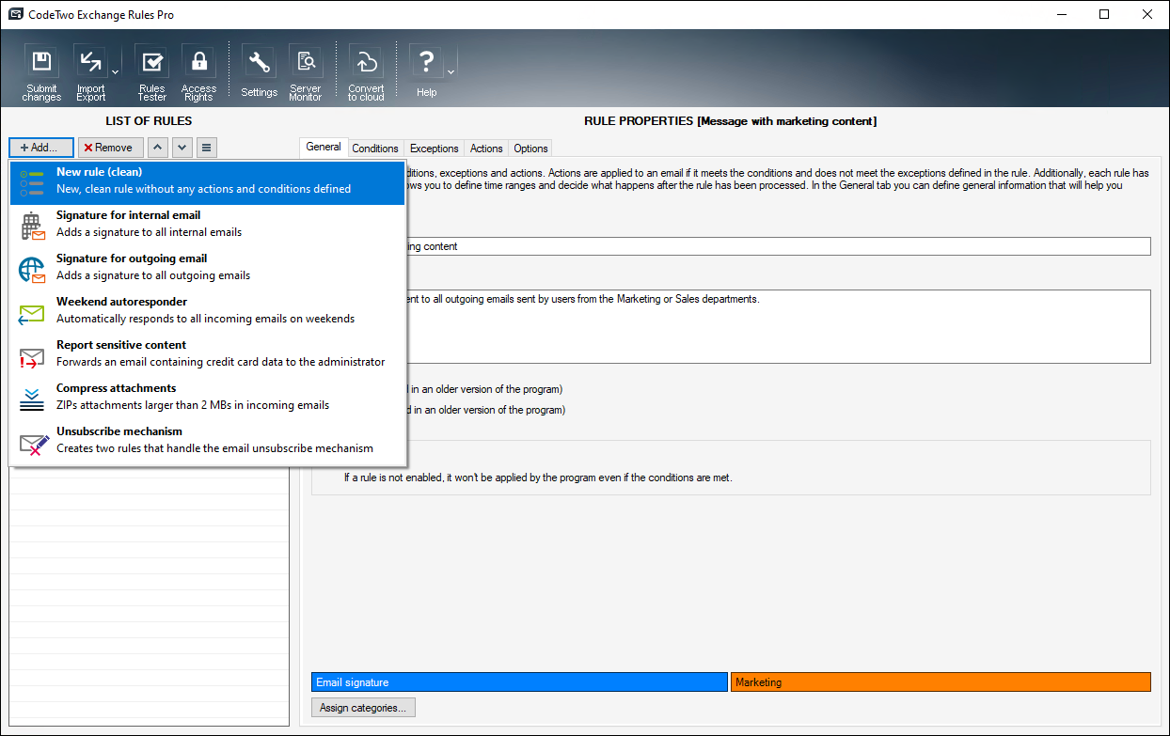This screenshot has width=1170, height=736.
Task: Minimize the CodeTwo Exchange Rules Pro window
Action: 1061,14
